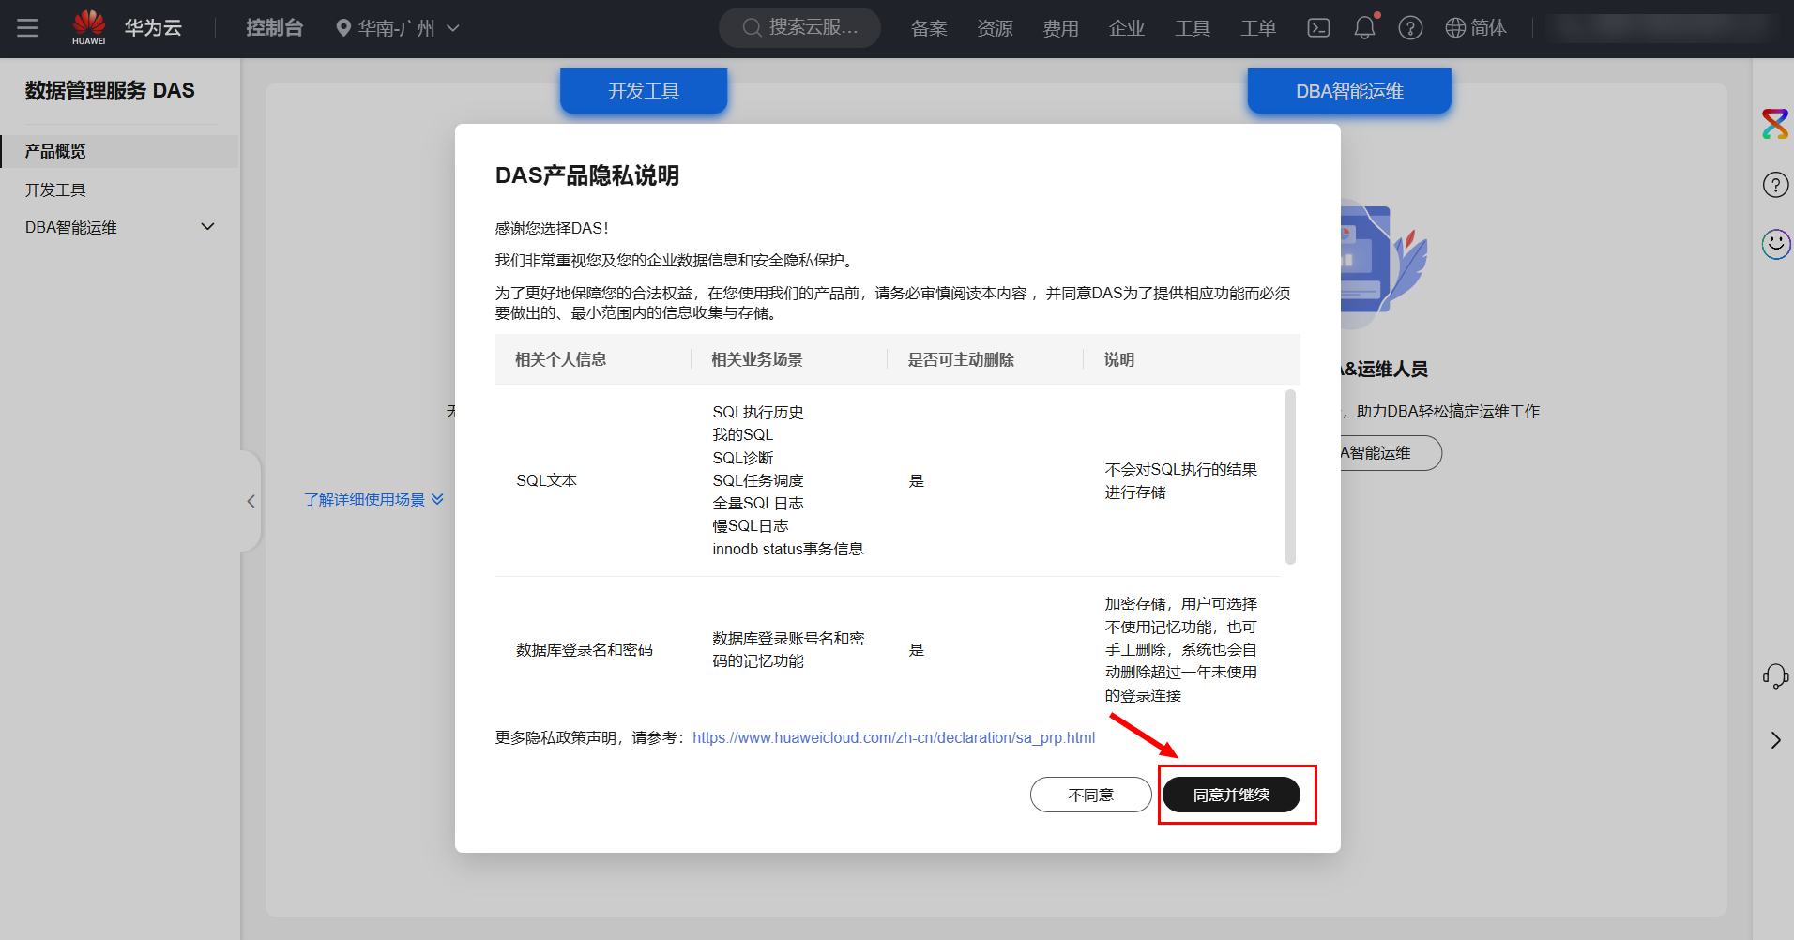This screenshot has height=940, width=1794.
Task: Click the 说明 column header
Action: pyautogui.click(x=1119, y=359)
